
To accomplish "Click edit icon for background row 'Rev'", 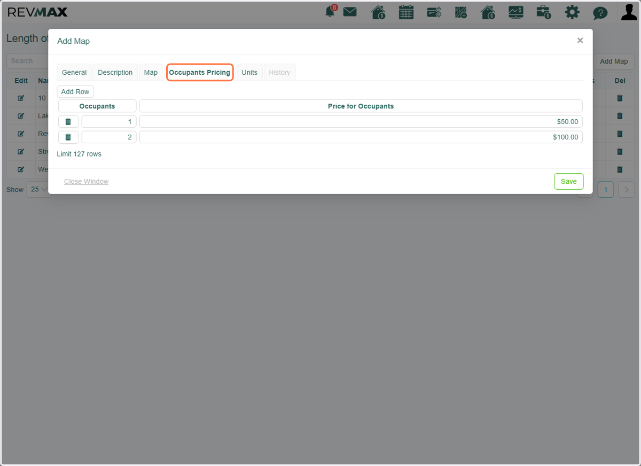I will pyautogui.click(x=21, y=134).
